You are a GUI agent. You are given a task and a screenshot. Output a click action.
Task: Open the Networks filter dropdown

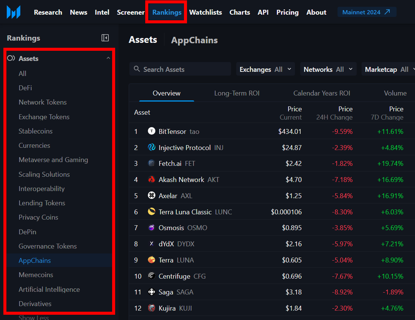(x=328, y=70)
